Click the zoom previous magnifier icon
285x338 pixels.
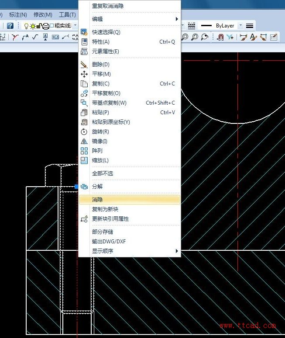pyautogui.click(x=205, y=37)
